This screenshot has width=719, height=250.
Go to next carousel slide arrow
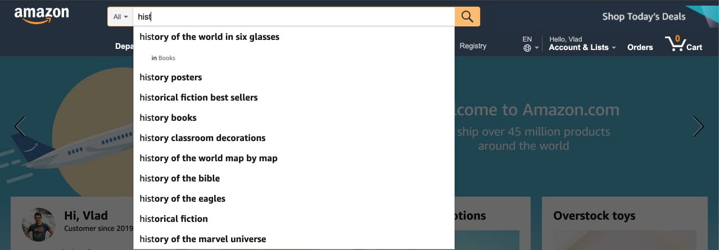698,126
